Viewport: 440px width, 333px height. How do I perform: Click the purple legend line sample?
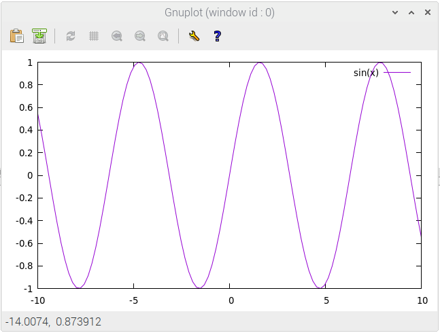pyautogui.click(x=397, y=73)
